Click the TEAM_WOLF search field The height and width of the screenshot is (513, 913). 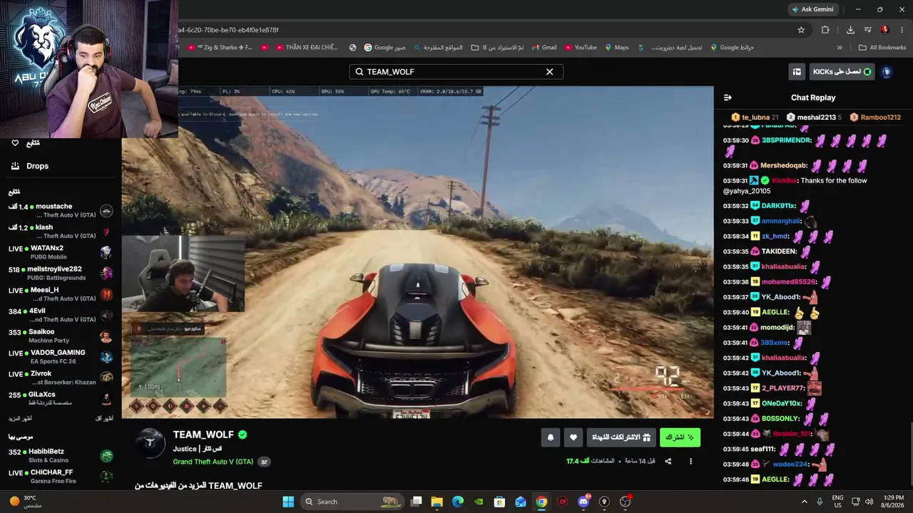tap(456, 72)
